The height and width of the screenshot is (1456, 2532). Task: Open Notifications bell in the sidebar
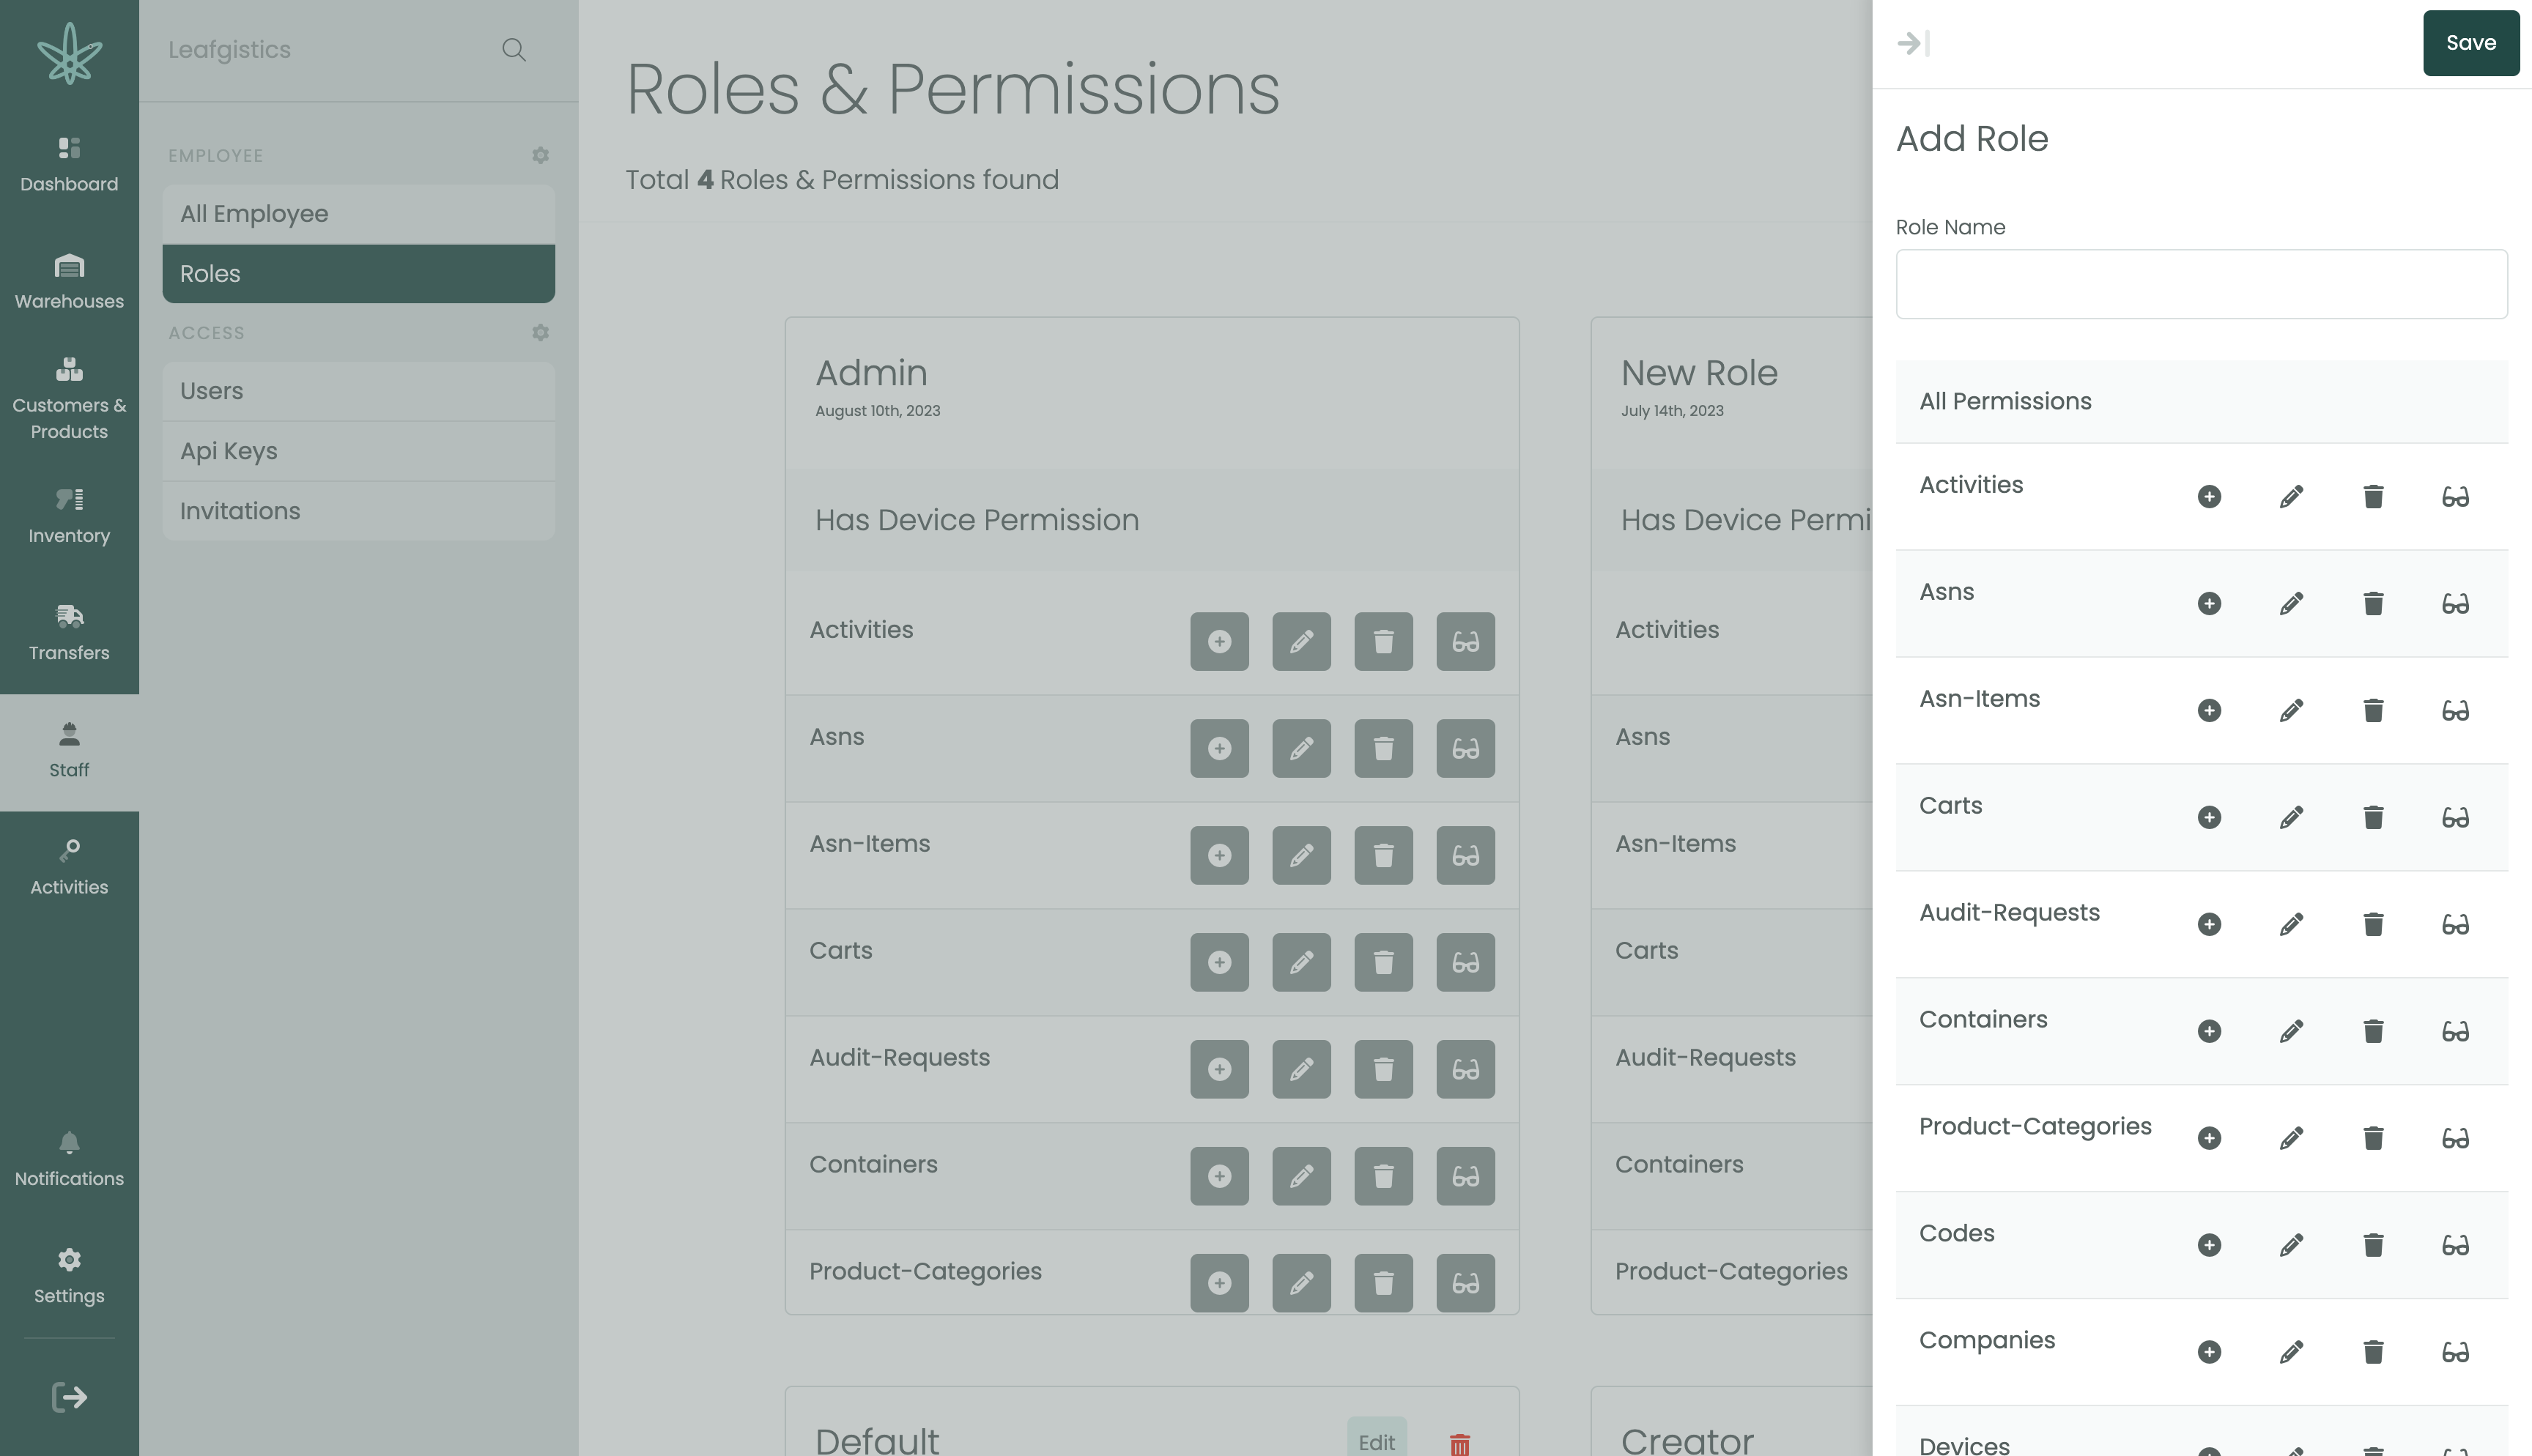[x=69, y=1160]
